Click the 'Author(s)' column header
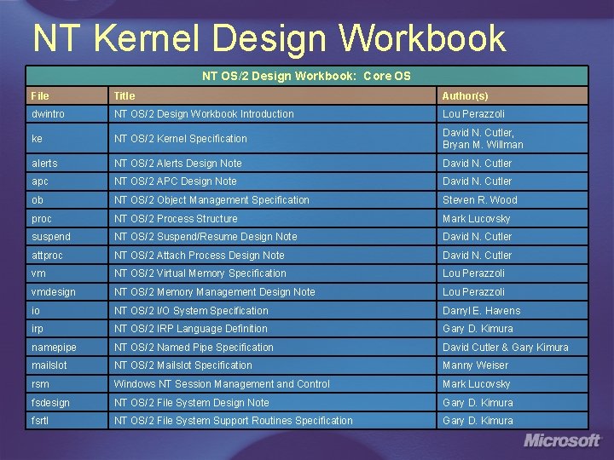614x460 pixels. (x=513, y=95)
